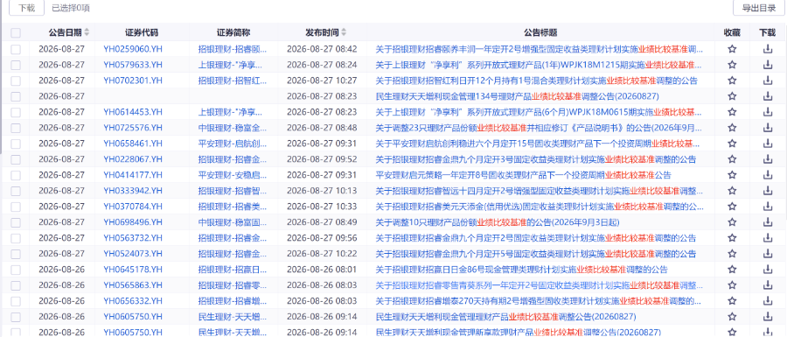Sort by 公告日期 column arrows
The image size is (787, 337).
click(87, 32)
